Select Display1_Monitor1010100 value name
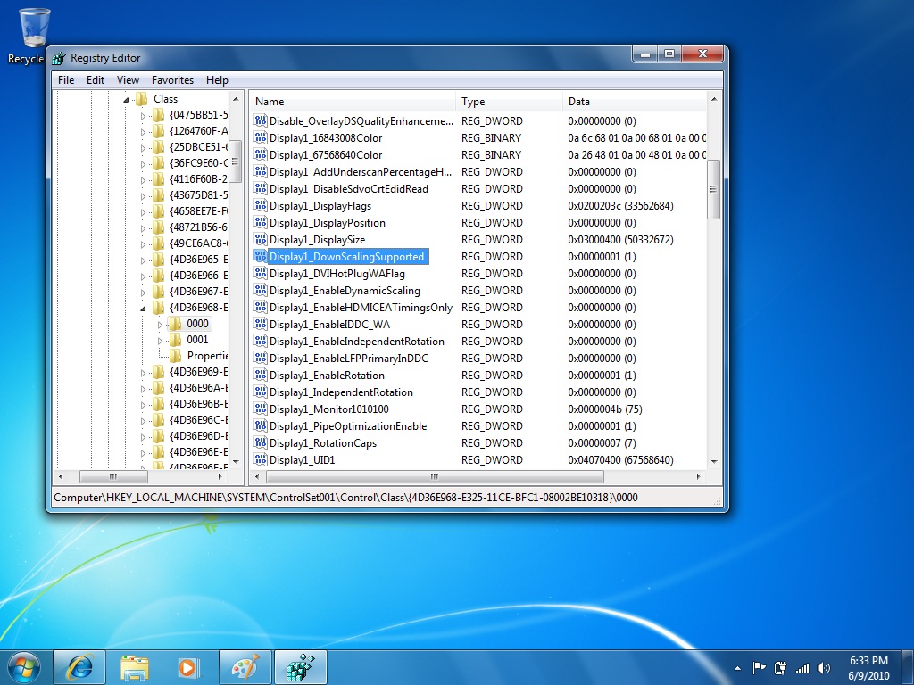The height and width of the screenshot is (685, 914). [328, 409]
